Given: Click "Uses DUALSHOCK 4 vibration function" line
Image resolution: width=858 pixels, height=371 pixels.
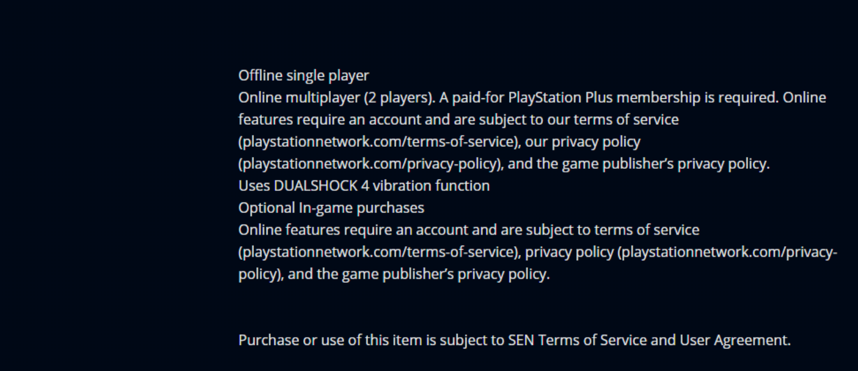Looking at the screenshot, I should pyautogui.click(x=364, y=186).
